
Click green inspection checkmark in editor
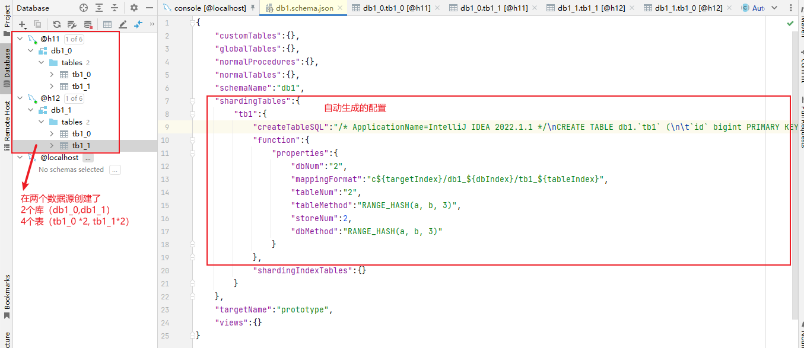click(x=790, y=23)
